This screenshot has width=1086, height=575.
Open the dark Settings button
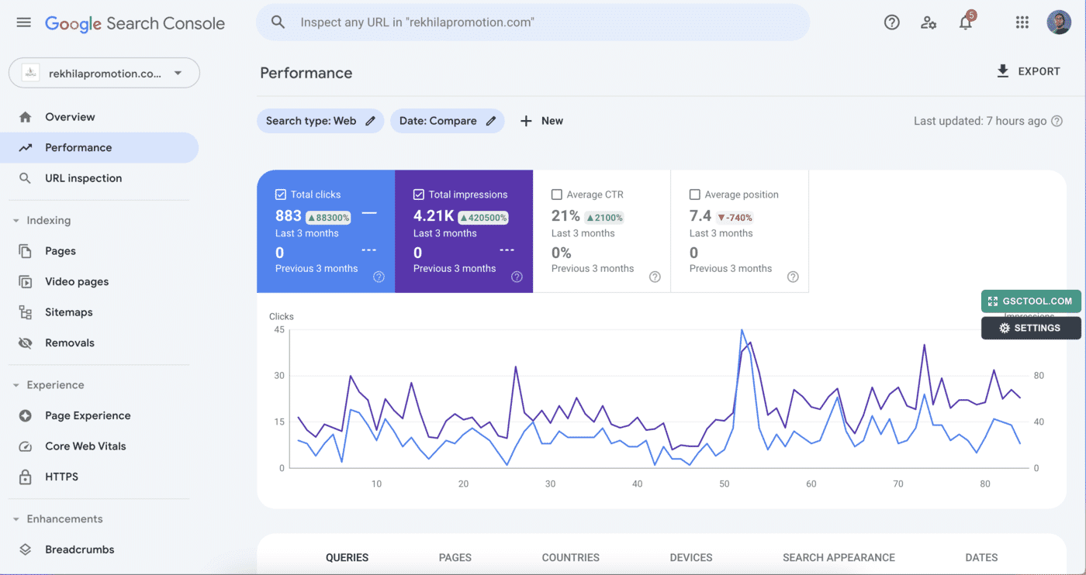tap(1031, 328)
